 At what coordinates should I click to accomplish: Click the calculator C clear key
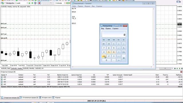click(x=114, y=44)
